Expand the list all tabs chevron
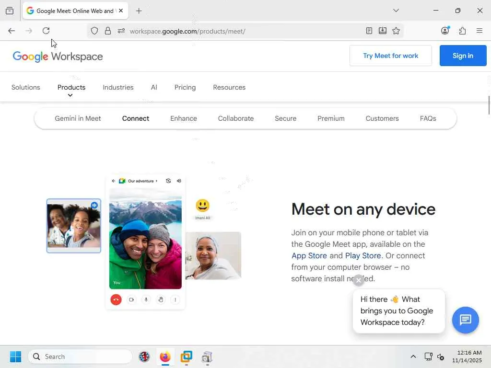The width and height of the screenshot is (491, 368). click(x=396, y=11)
